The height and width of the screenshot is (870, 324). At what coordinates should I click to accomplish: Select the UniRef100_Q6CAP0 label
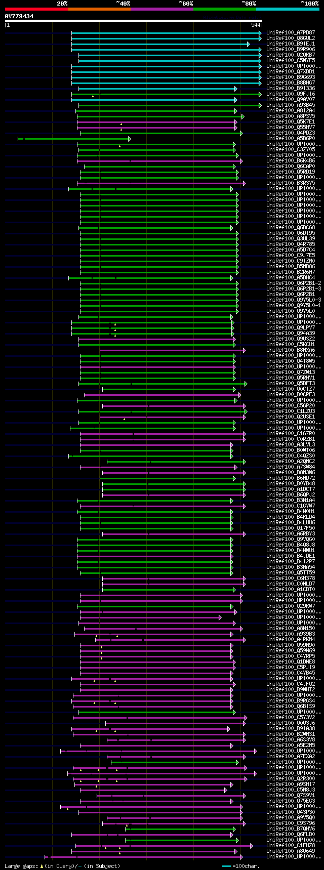pos(291,166)
